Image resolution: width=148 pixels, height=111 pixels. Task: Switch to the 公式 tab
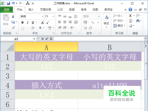click(60, 10)
